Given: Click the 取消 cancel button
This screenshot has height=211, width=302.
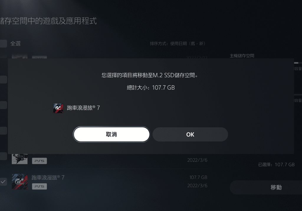Looking at the screenshot, I should pos(111,134).
